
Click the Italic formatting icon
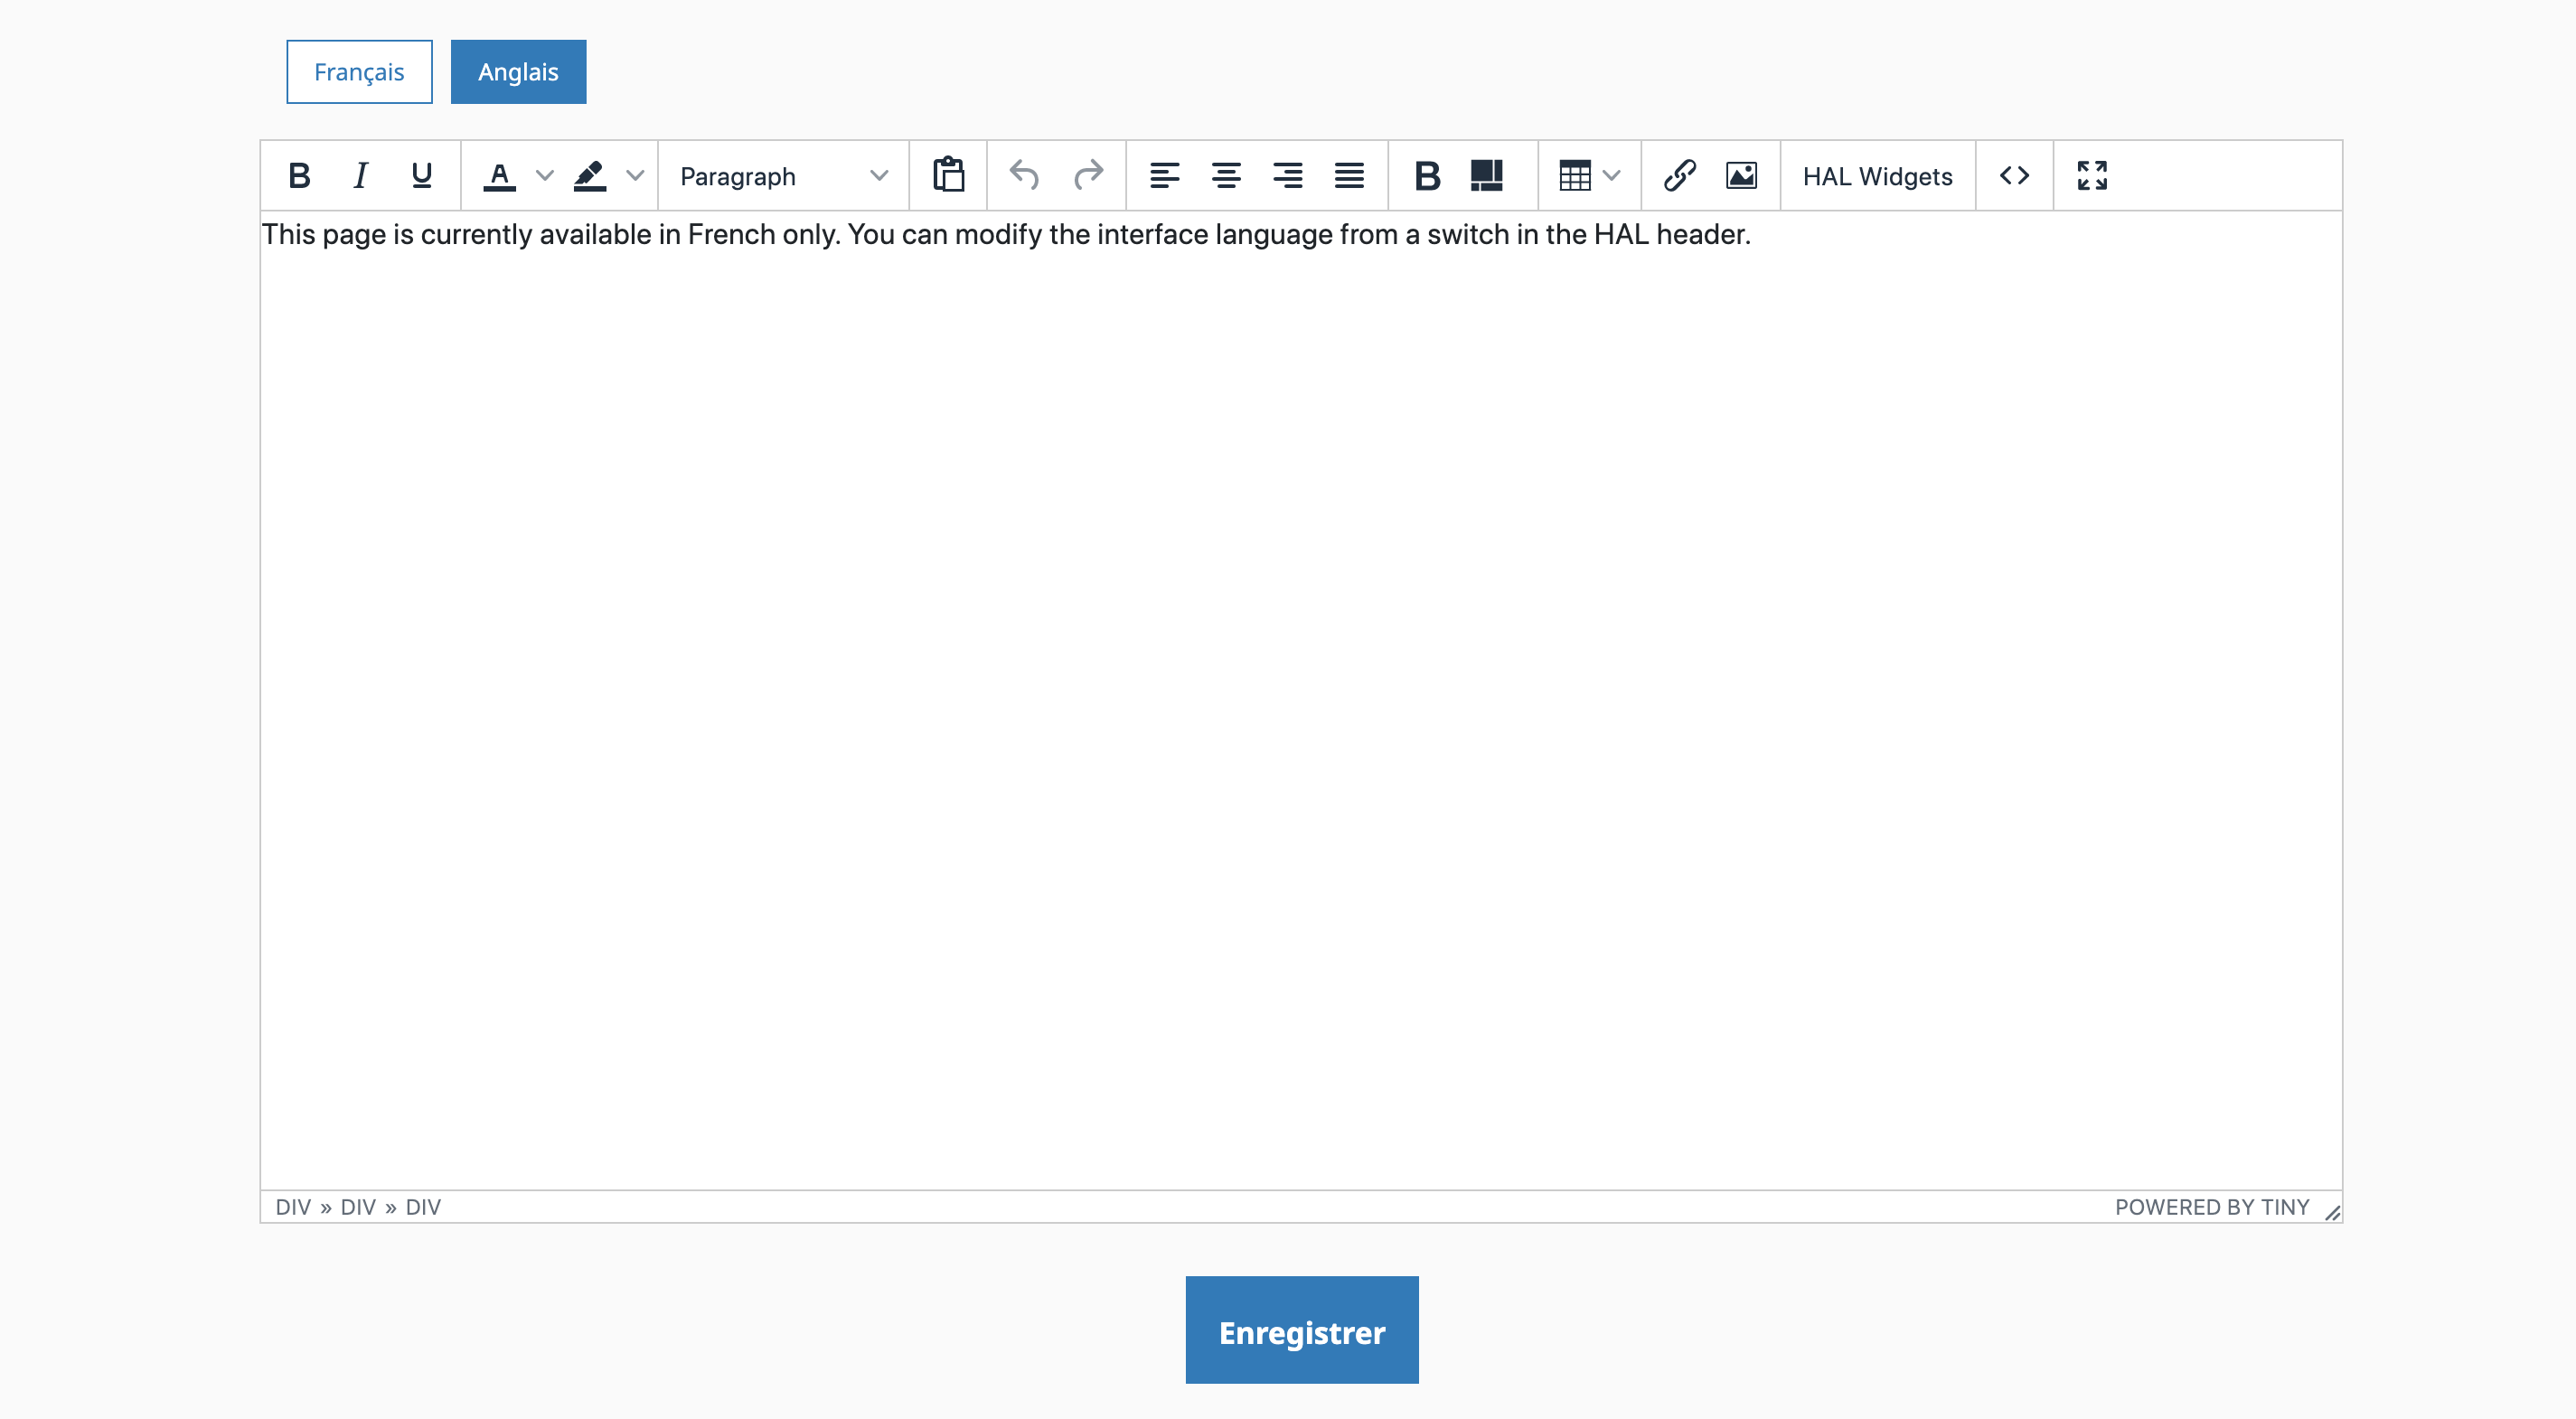pos(358,174)
